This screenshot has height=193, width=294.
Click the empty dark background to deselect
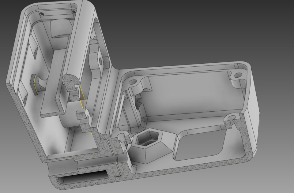pos(187,28)
